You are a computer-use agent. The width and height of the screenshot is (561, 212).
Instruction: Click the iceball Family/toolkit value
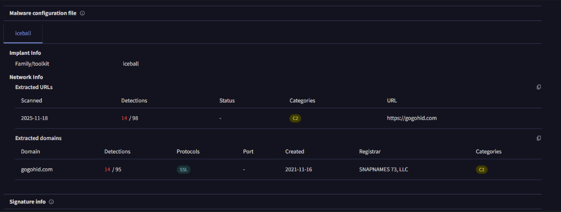tap(131, 63)
